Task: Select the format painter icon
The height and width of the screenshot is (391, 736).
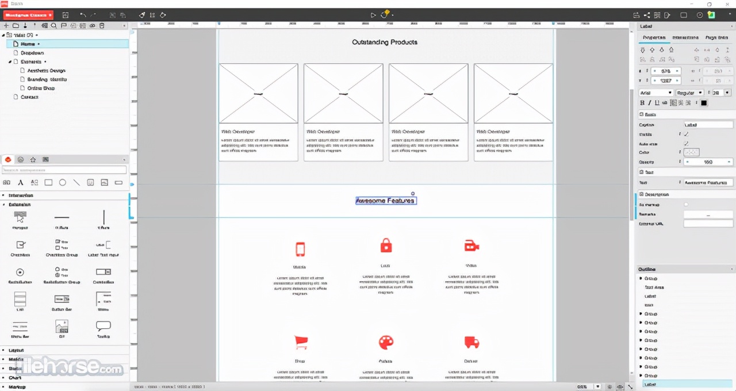Action: click(143, 15)
